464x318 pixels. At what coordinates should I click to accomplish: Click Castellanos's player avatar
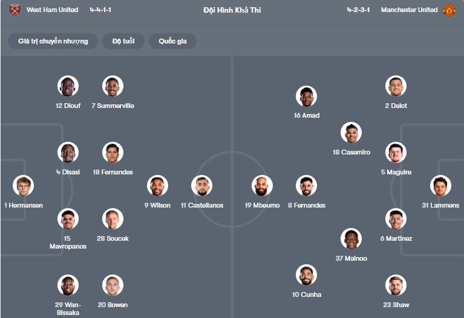click(x=201, y=186)
